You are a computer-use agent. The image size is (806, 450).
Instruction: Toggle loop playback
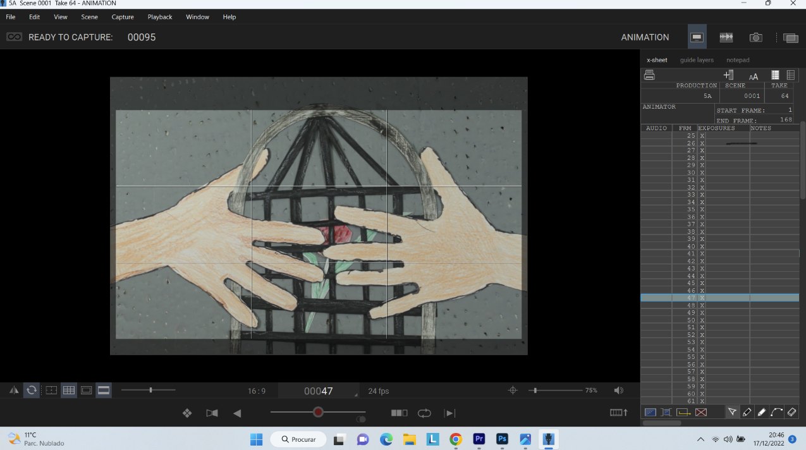pos(424,413)
